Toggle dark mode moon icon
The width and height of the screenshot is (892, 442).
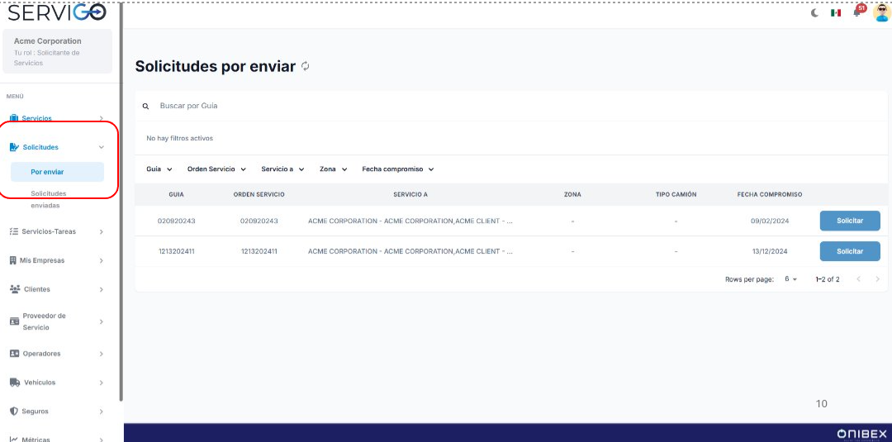(x=814, y=12)
